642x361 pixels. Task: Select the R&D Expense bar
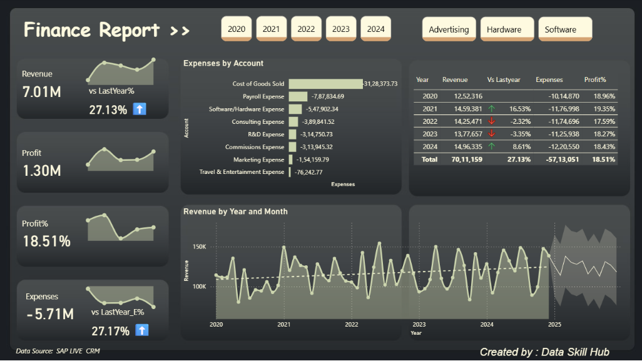(x=292, y=135)
